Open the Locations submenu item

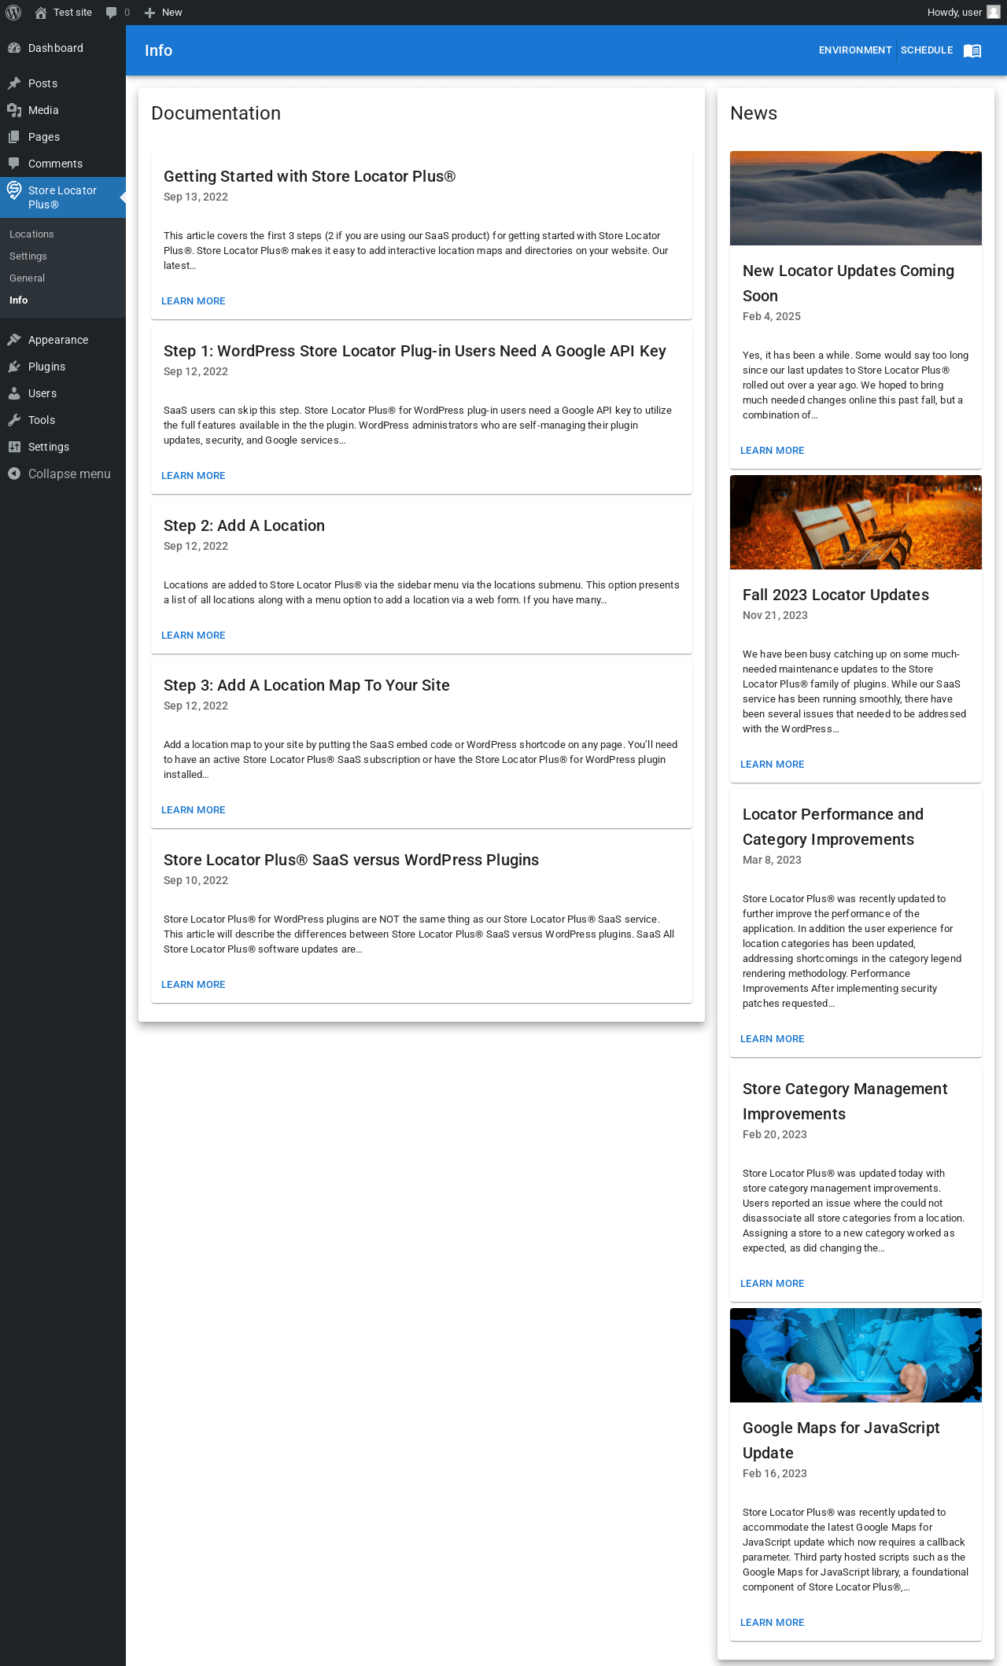(x=31, y=234)
